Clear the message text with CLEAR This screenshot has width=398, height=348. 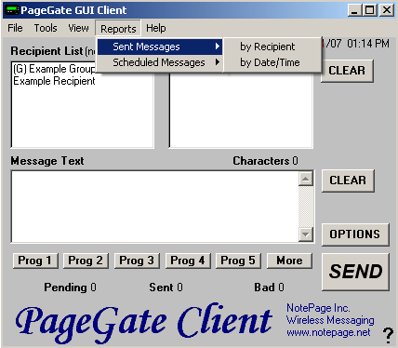click(x=348, y=181)
